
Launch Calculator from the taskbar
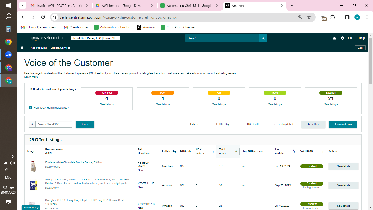[x=8, y=29]
